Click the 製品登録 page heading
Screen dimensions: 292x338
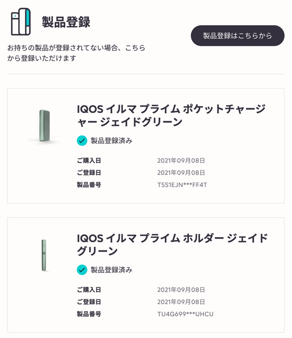(66, 22)
